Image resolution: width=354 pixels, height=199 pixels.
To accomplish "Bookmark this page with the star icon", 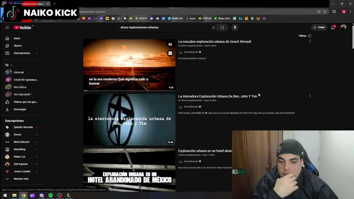I will click(325, 12).
